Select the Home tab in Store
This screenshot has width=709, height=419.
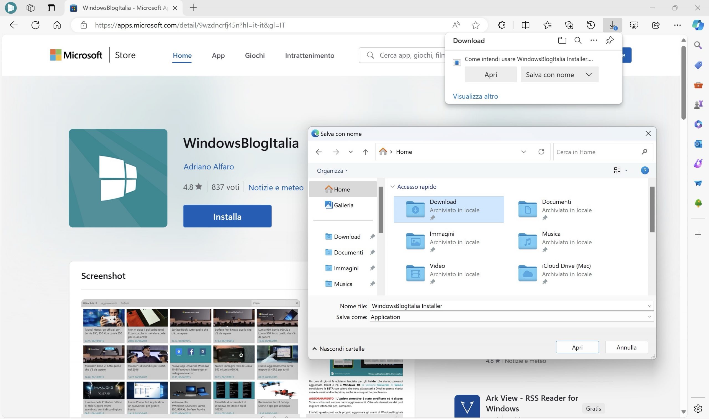coord(182,55)
